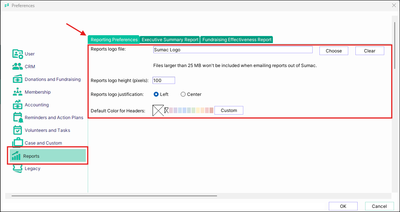
Task: Open Custom header color picker
Action: click(229, 110)
